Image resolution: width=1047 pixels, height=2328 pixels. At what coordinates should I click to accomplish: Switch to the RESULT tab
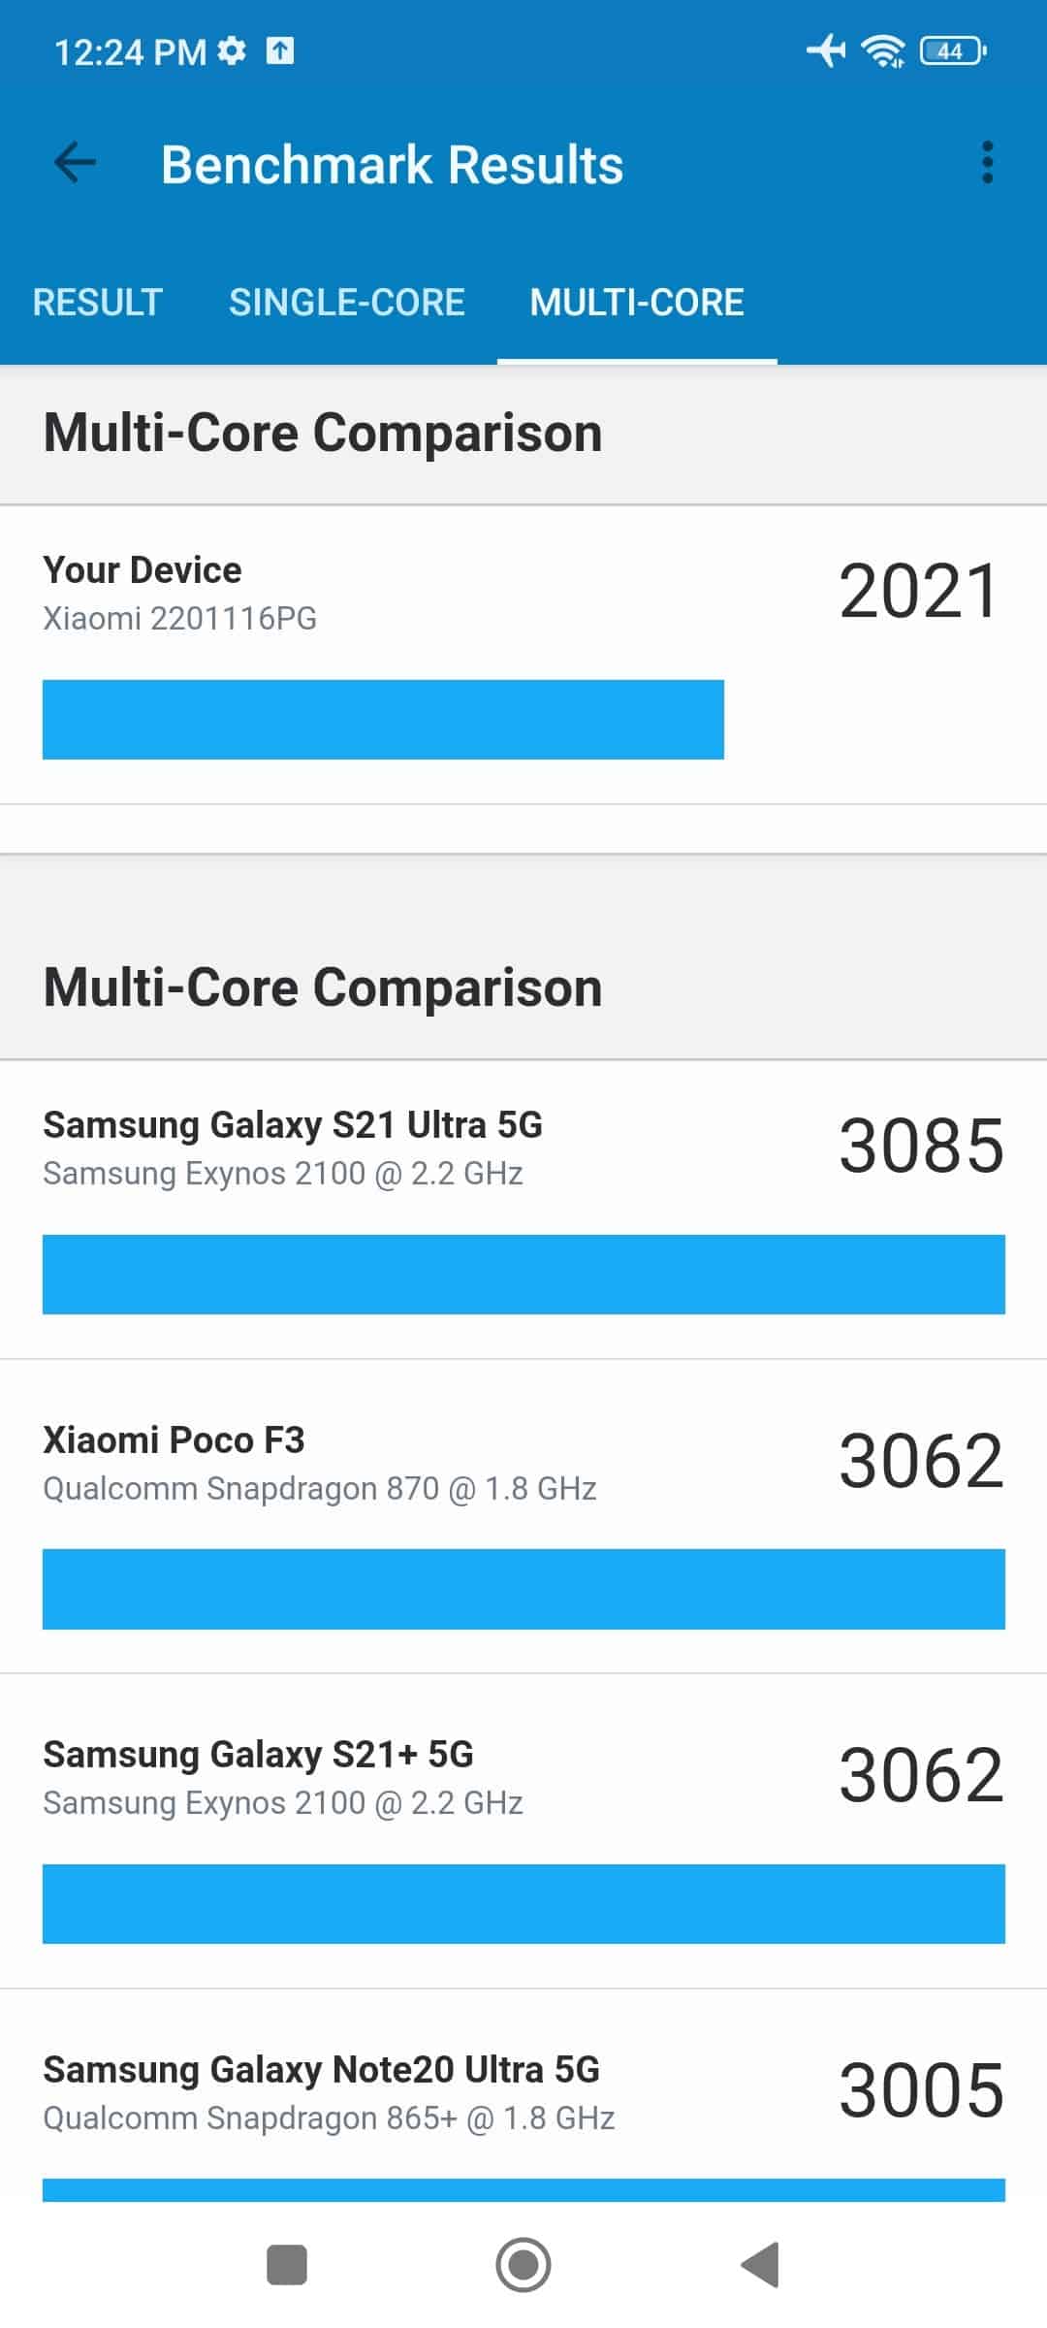(x=97, y=303)
